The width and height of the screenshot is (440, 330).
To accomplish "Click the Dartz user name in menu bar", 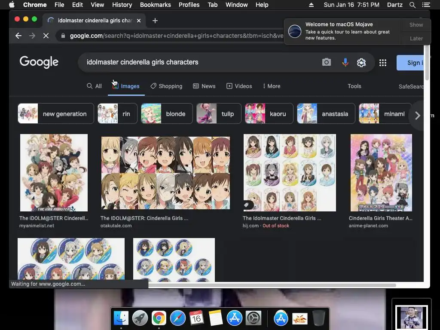I will point(394,5).
